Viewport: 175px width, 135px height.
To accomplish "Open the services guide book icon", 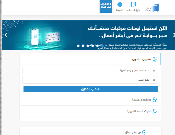I will (133, 6).
